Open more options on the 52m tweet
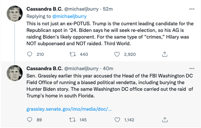Image resolution: width=201 pixels, height=128 pixels. point(192,9)
